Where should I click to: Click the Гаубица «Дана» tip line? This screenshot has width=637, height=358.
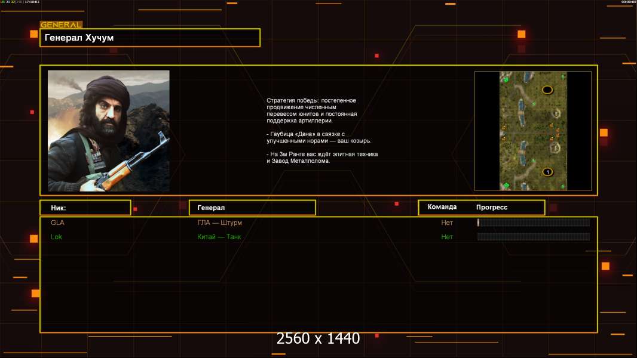(x=319, y=137)
